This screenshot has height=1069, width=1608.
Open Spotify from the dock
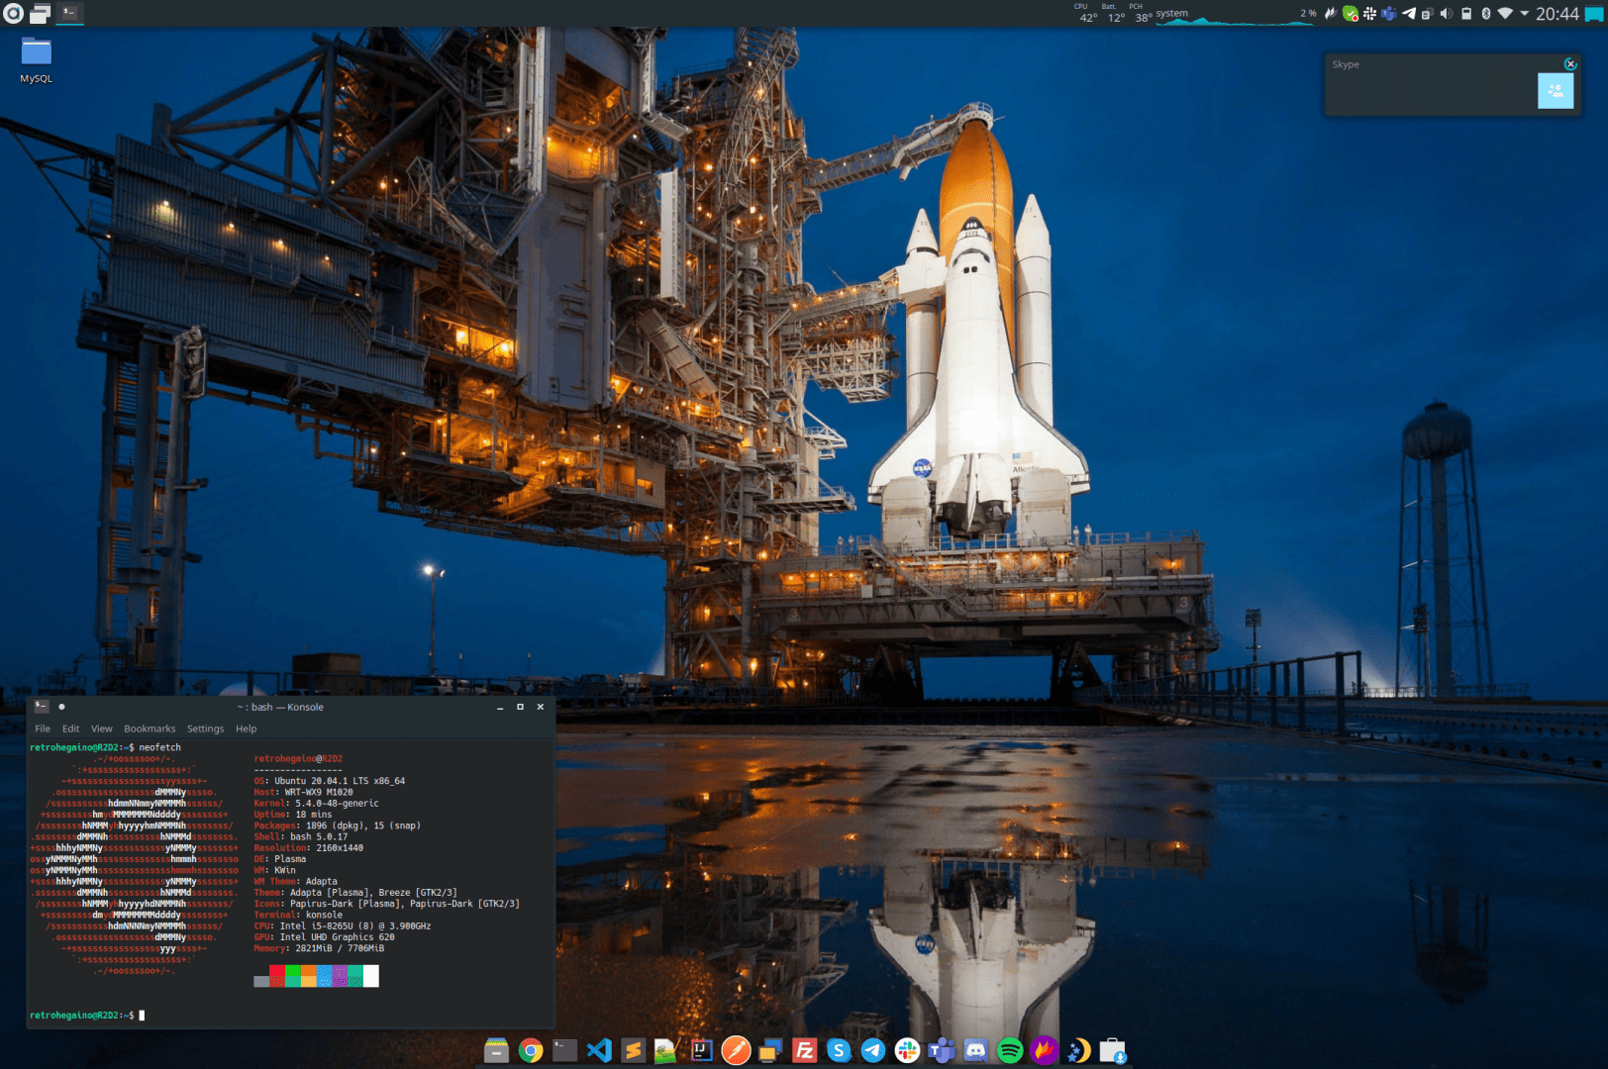(1009, 1051)
